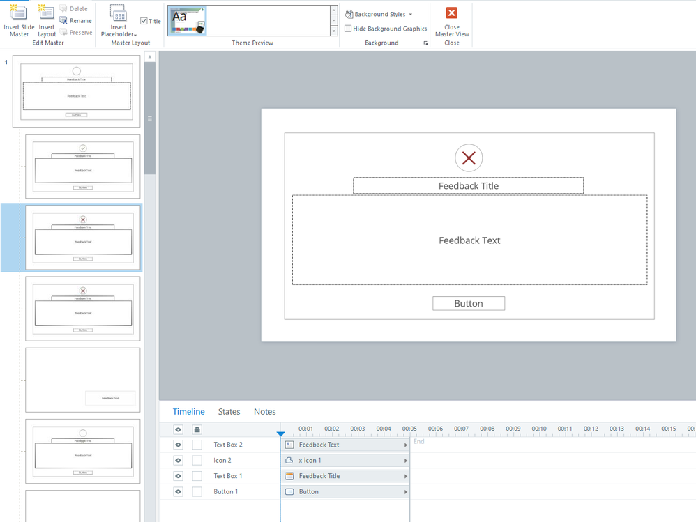Hide the Text Box 2 layer with eye icon
Viewport: 696px width, 522px height.
(178, 445)
